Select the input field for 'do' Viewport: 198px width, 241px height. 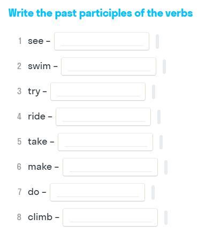(x=97, y=192)
